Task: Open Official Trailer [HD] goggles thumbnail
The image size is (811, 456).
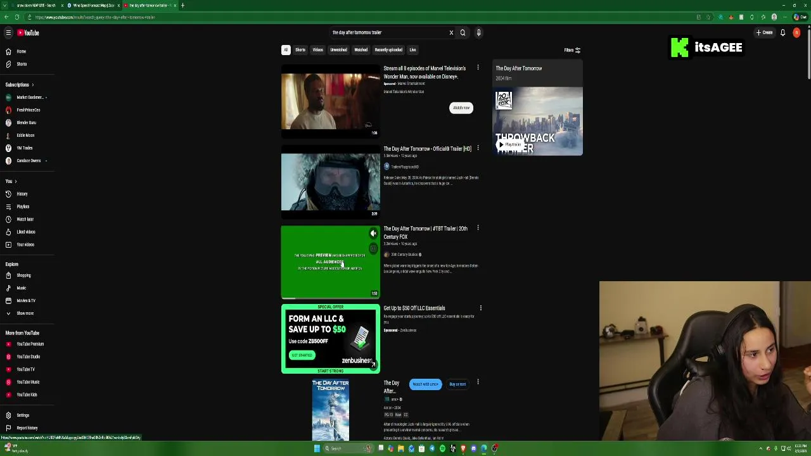Action: [x=331, y=182]
